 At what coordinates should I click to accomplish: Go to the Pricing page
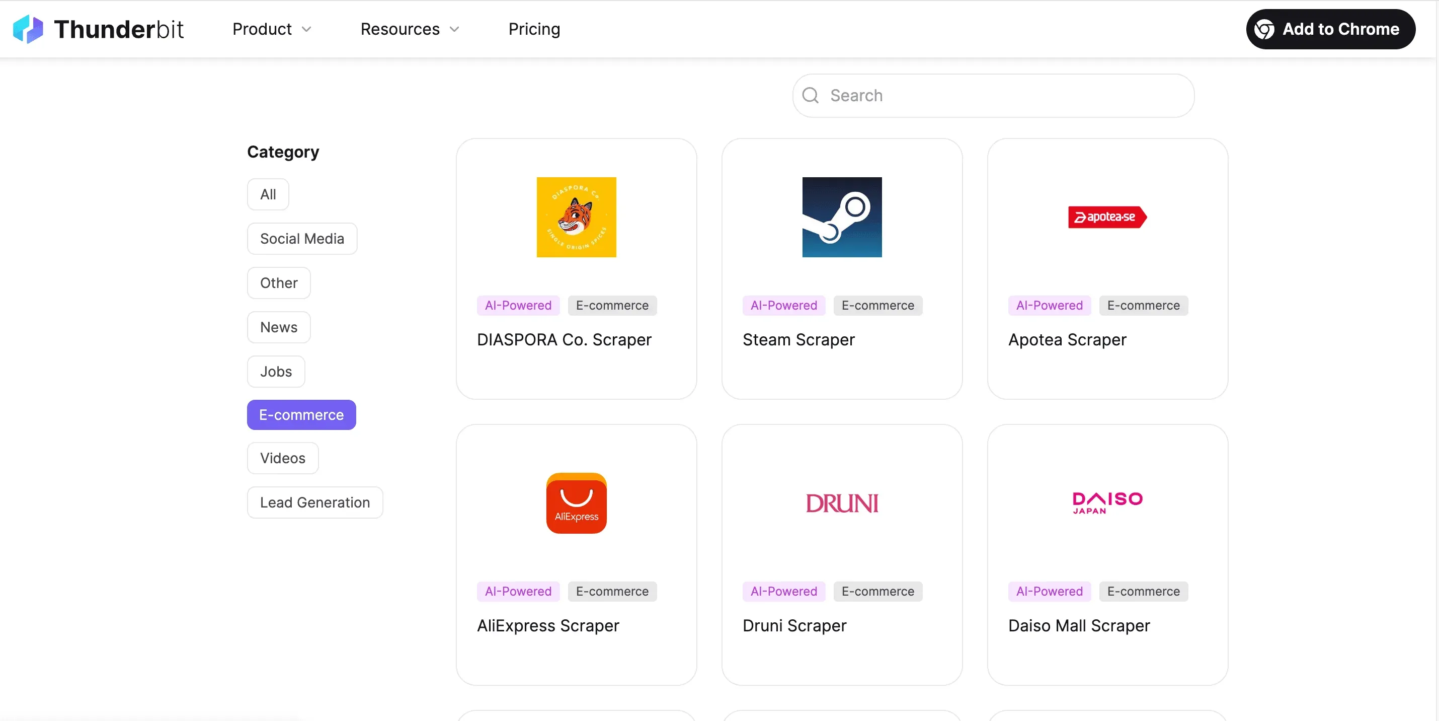click(x=534, y=29)
